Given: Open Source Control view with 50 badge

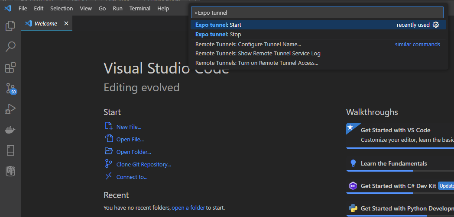Looking at the screenshot, I should coord(11,89).
